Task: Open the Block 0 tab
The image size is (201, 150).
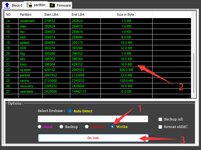Action: pos(17,5)
